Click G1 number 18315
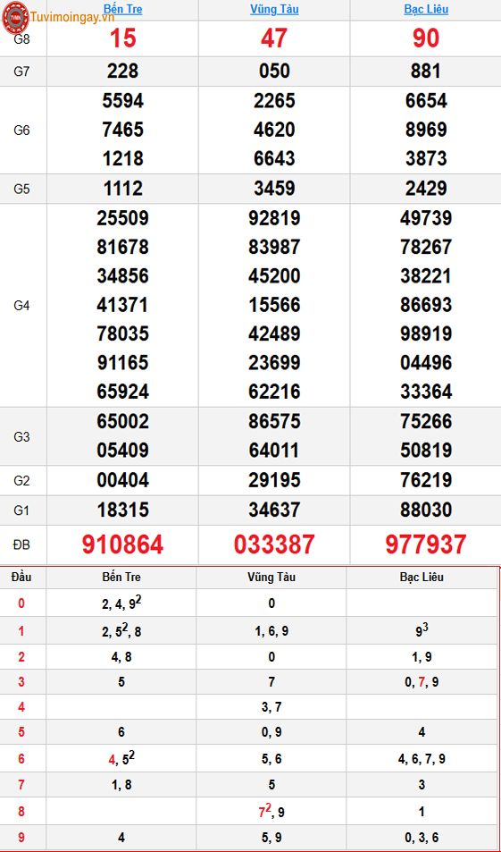Screen dimensions: 501x852 pos(122,510)
